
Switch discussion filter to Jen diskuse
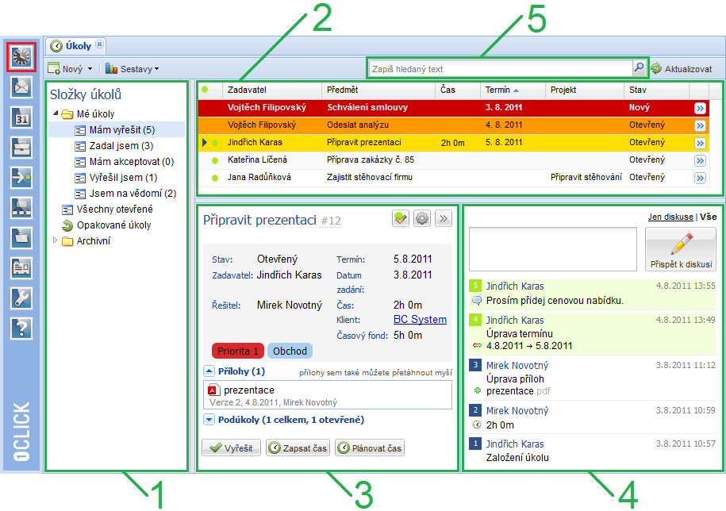coord(670,217)
